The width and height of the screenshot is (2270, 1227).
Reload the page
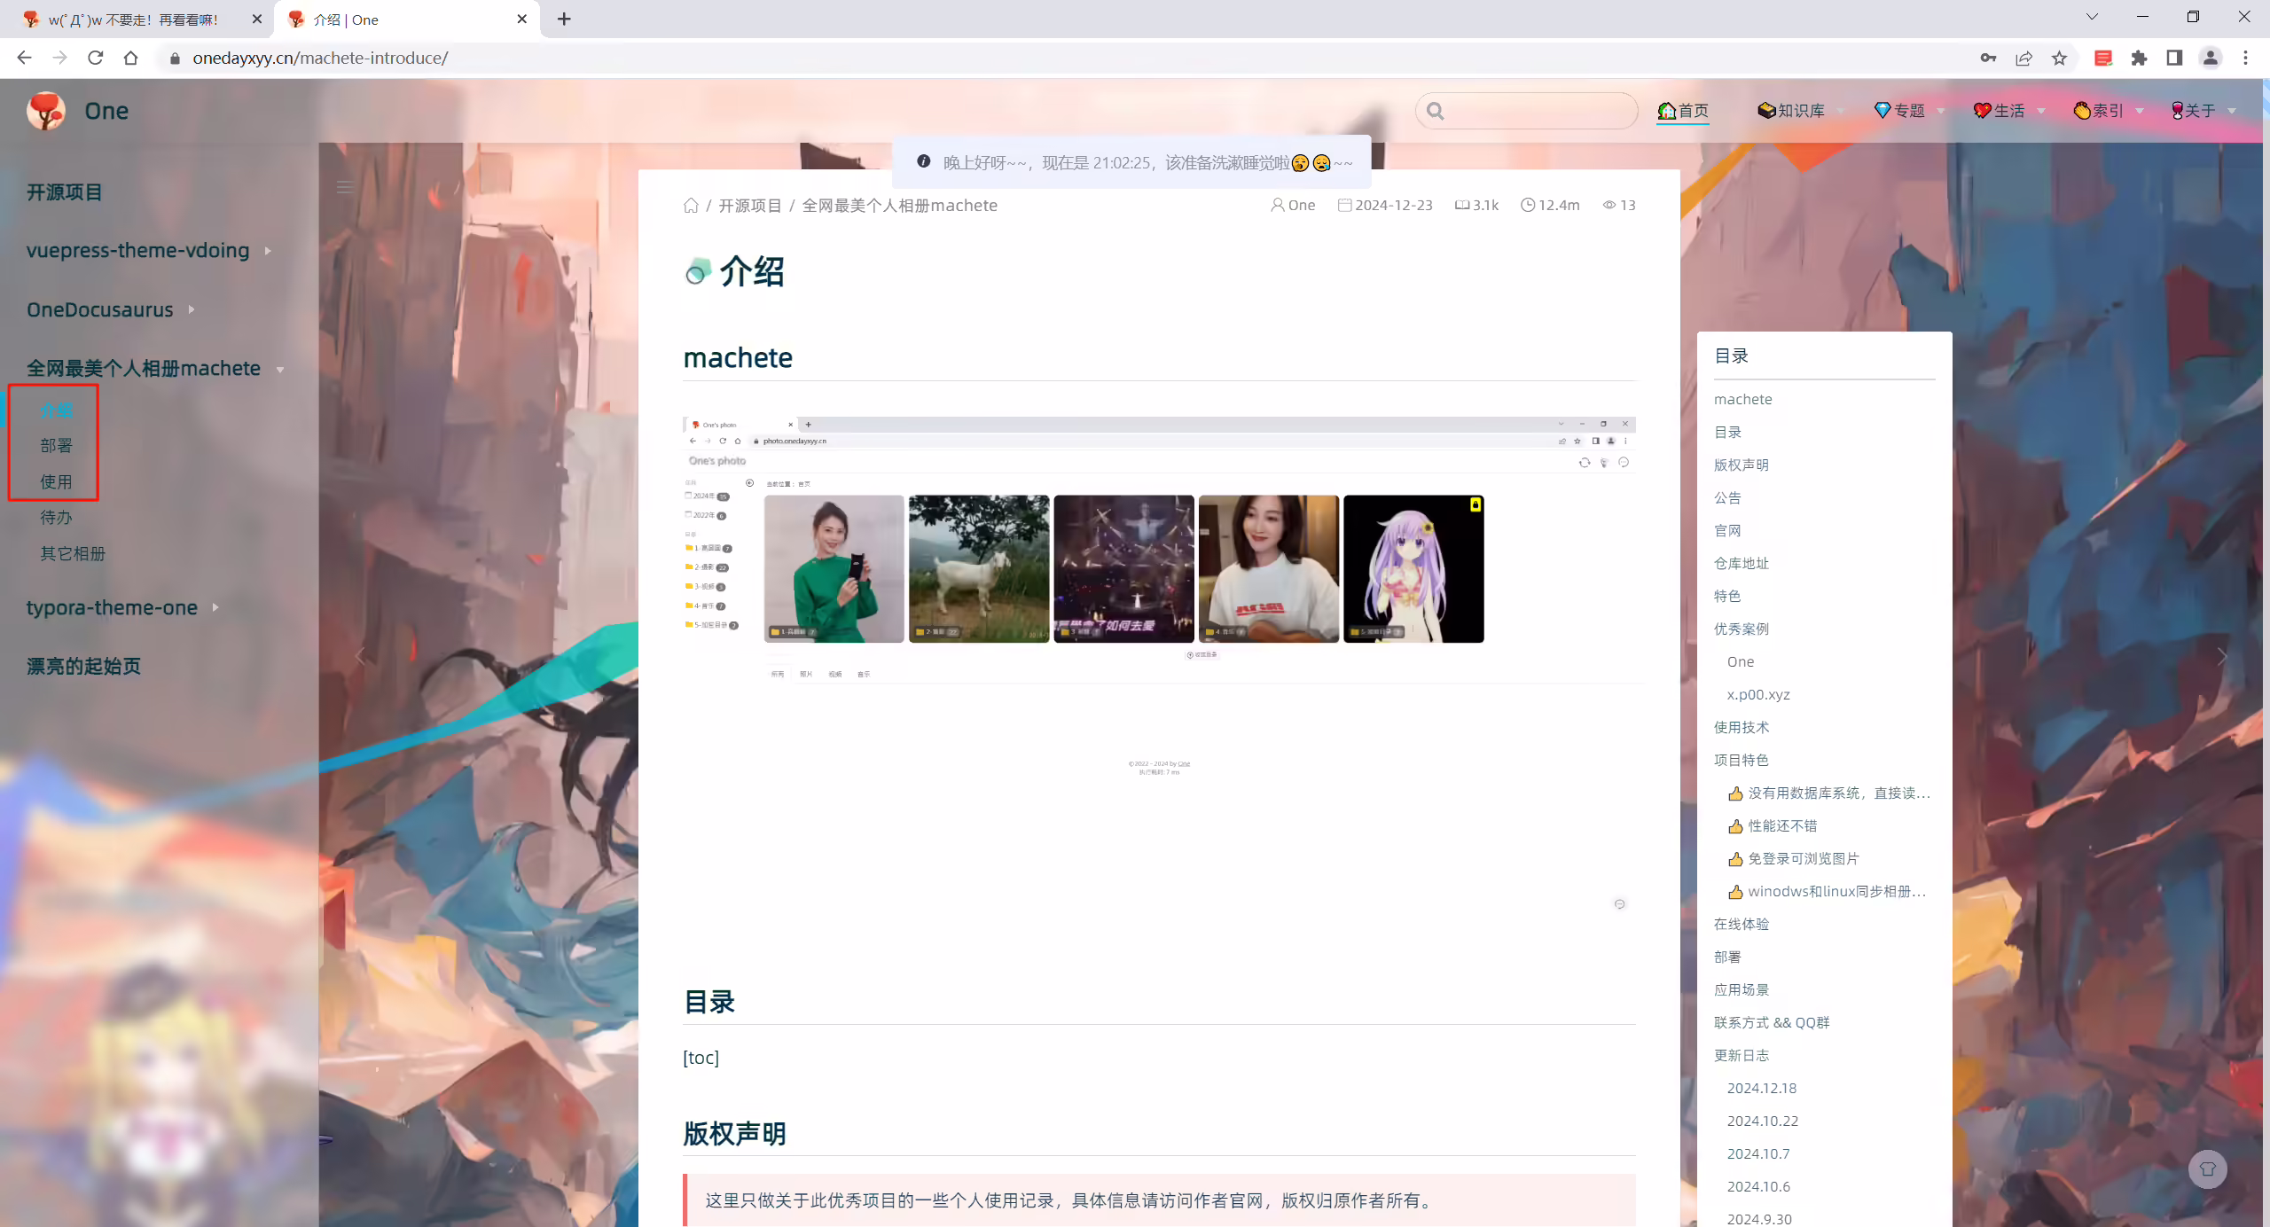point(95,58)
